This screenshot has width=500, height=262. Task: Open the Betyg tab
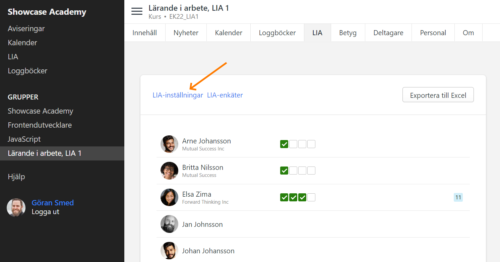click(x=348, y=33)
